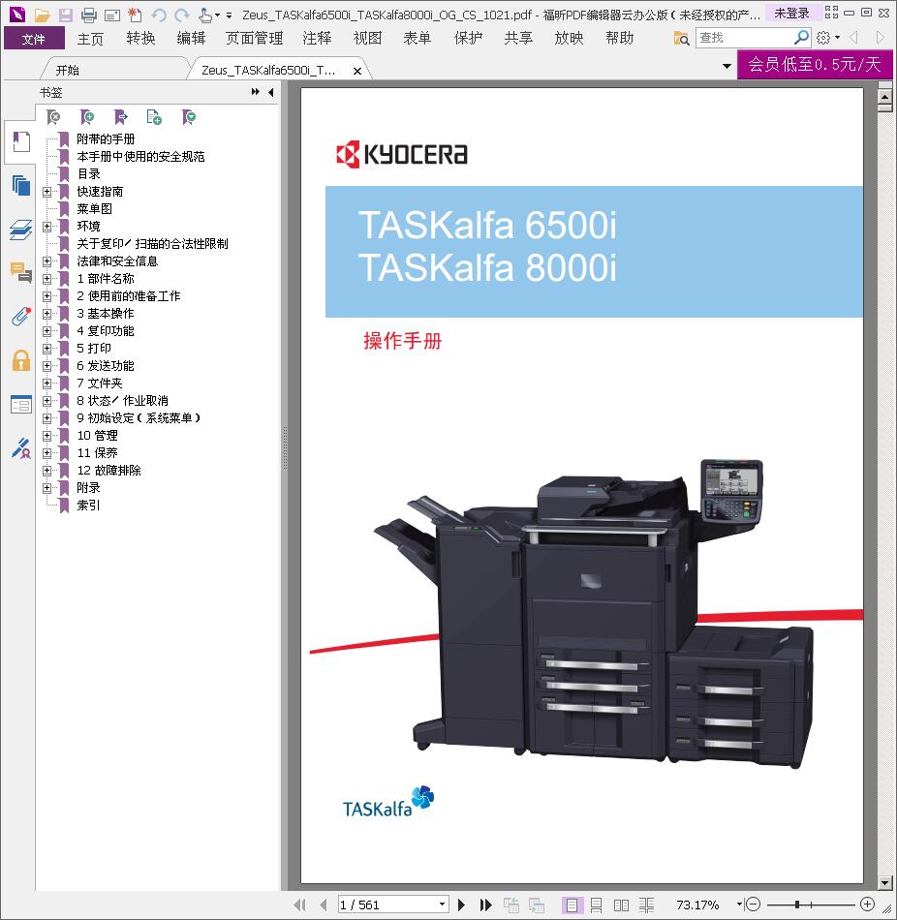Screen dimensions: 897x920
Task: Redo action arrow icon
Action: click(x=182, y=15)
